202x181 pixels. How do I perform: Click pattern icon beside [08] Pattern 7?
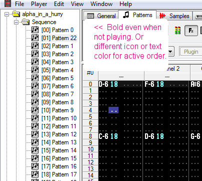pyautogui.click(x=35, y=94)
